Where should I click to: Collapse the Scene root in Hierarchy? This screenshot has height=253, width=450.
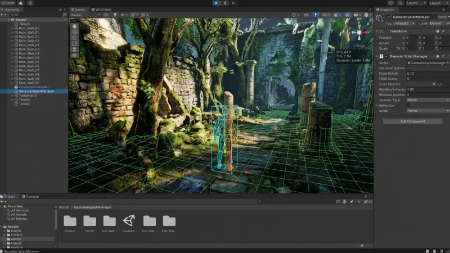pos(9,20)
